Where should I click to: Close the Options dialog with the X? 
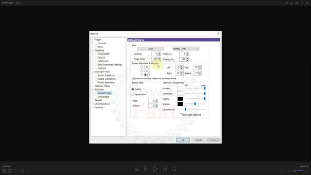tap(218, 34)
